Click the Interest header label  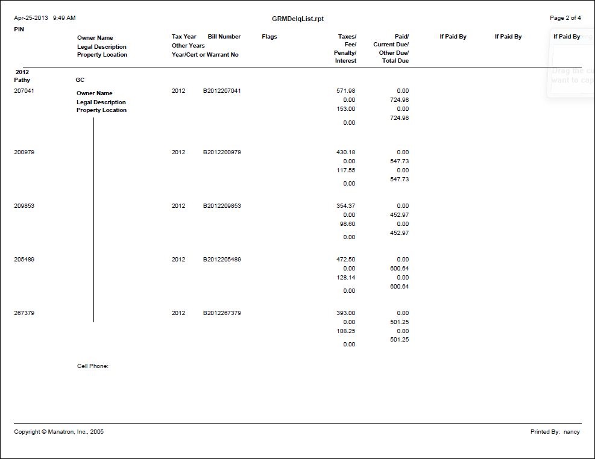[x=345, y=61]
